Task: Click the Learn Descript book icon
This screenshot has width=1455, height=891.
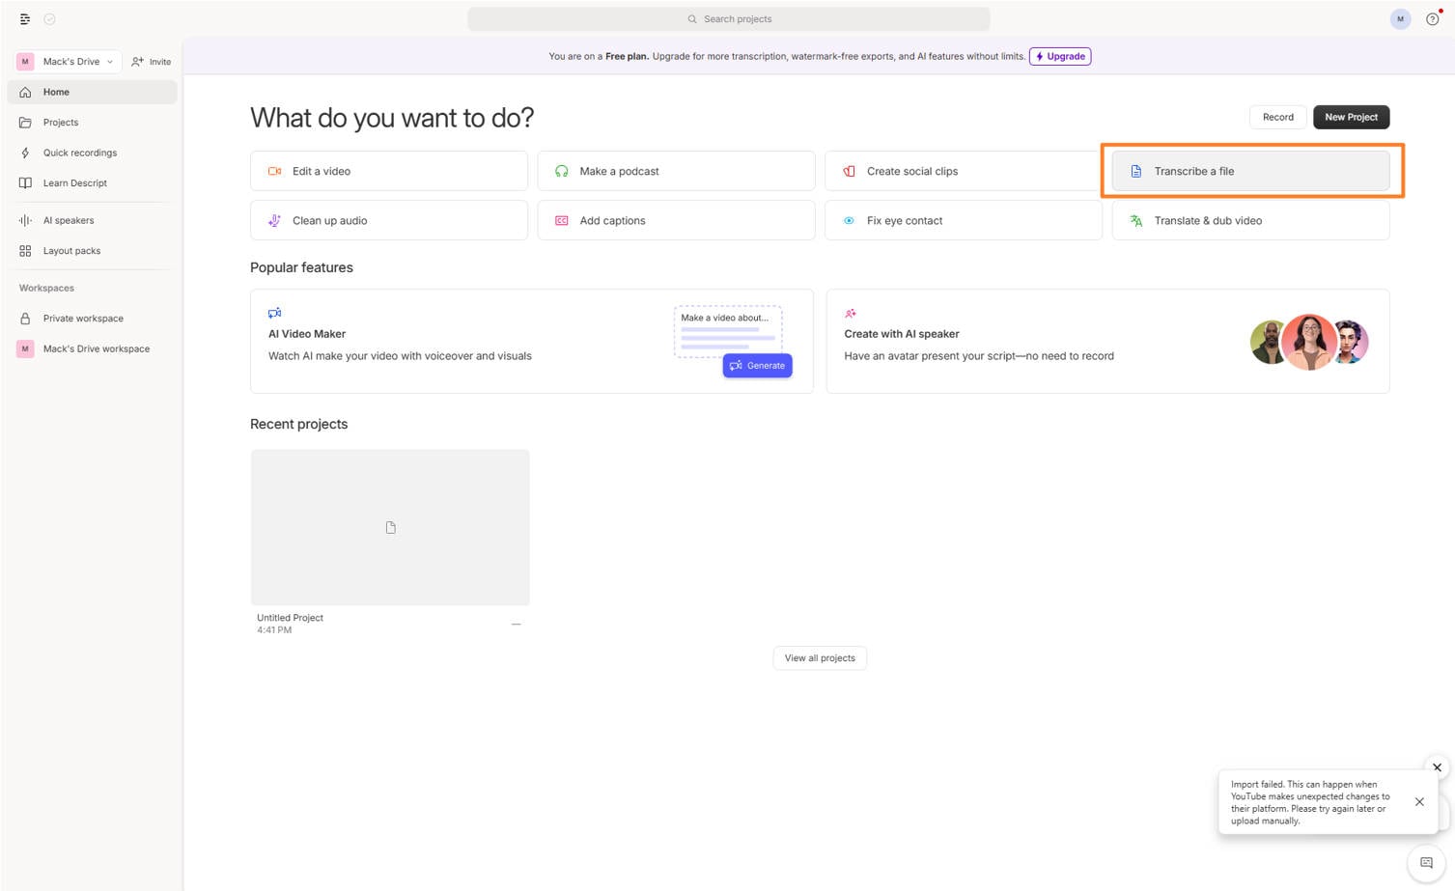Action: pos(26,183)
